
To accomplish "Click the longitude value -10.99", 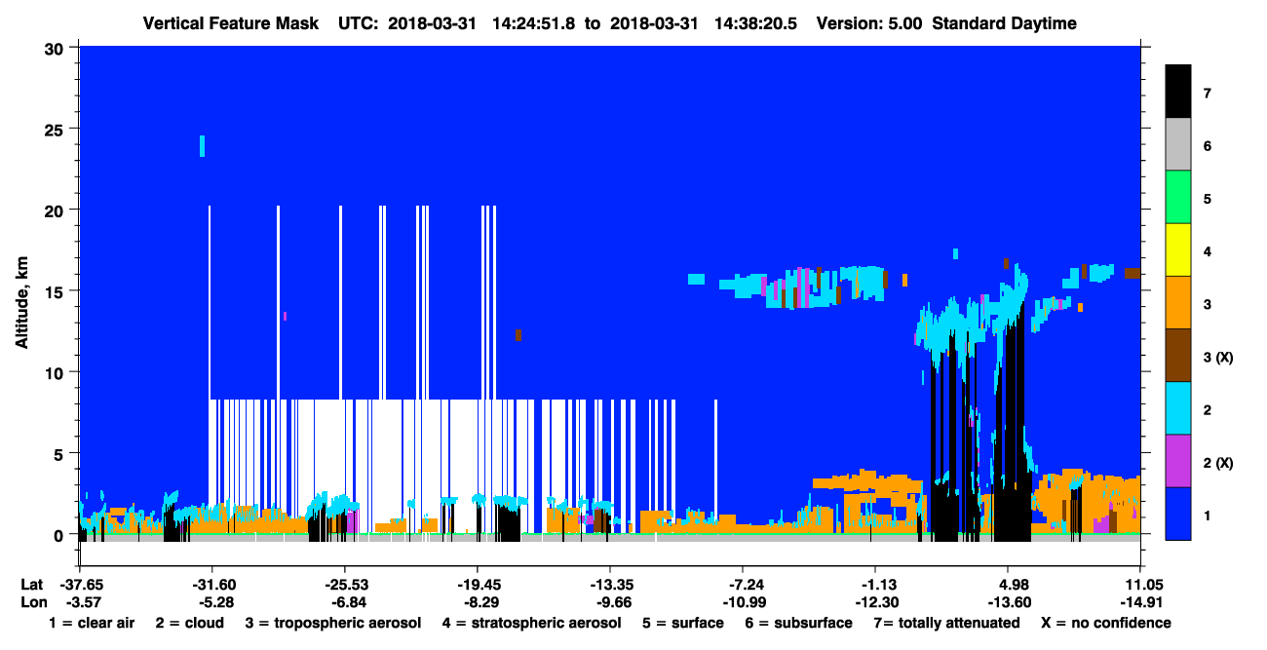I will [743, 602].
